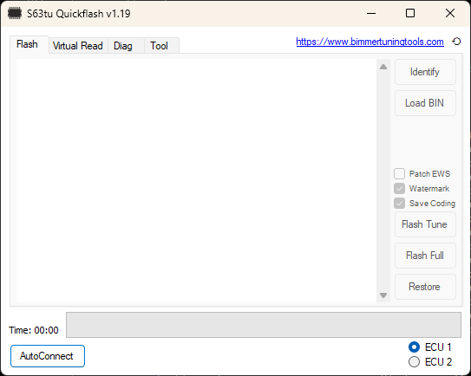Click the AutoConnect button
The height and width of the screenshot is (376, 471).
[48, 356]
